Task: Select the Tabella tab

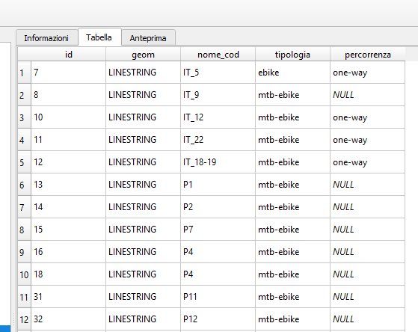Action: (x=99, y=37)
